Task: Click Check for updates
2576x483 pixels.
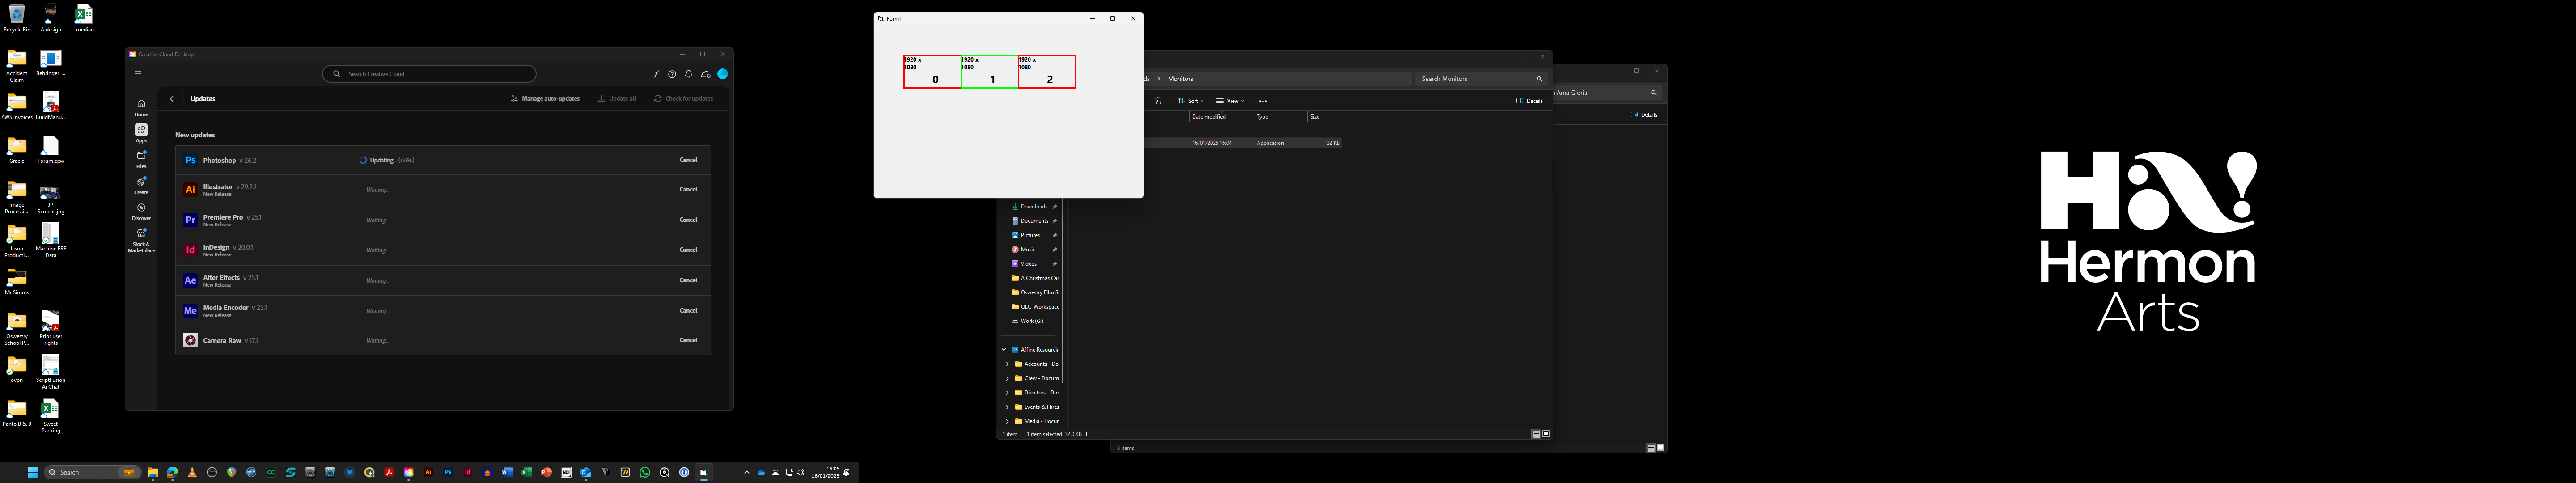Action: coord(684,99)
